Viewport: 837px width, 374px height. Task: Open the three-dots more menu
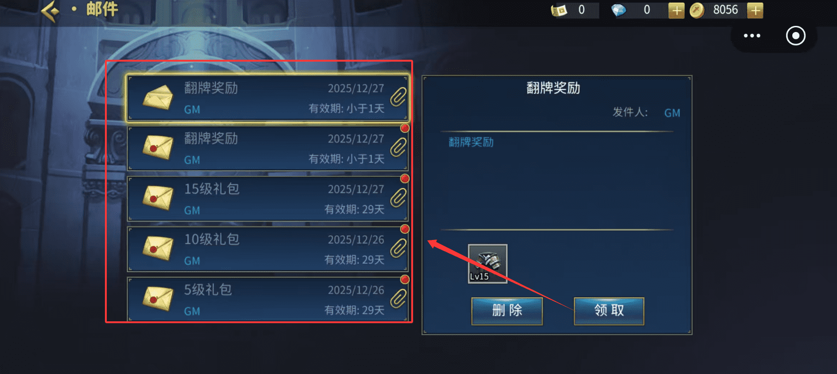pos(752,36)
